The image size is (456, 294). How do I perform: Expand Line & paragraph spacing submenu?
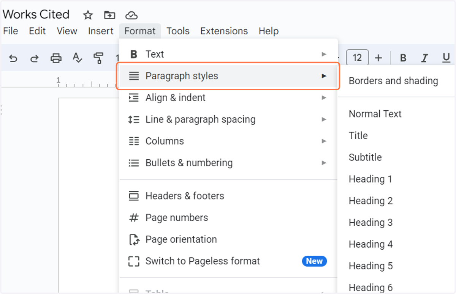click(228, 119)
